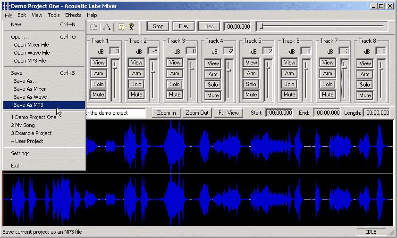
Task: Open the Help menu
Action: tap(92, 15)
